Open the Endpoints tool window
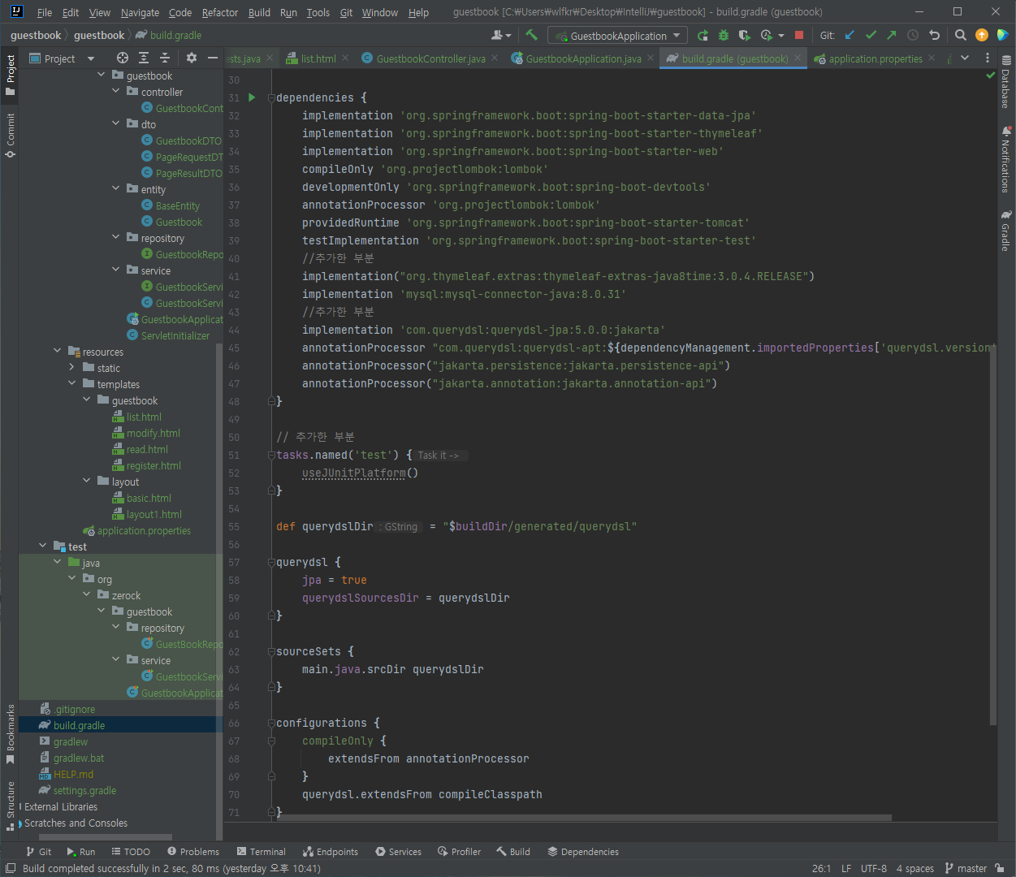This screenshot has height=877, width=1016. (x=331, y=852)
